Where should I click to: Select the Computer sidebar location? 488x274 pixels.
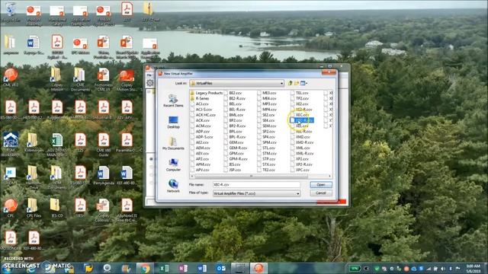(173, 165)
